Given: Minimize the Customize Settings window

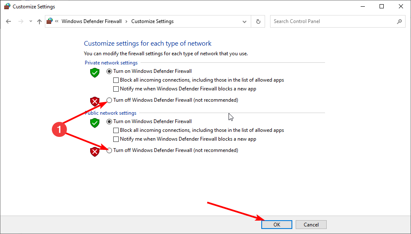Looking at the screenshot, I should pyautogui.click(x=363, y=6).
